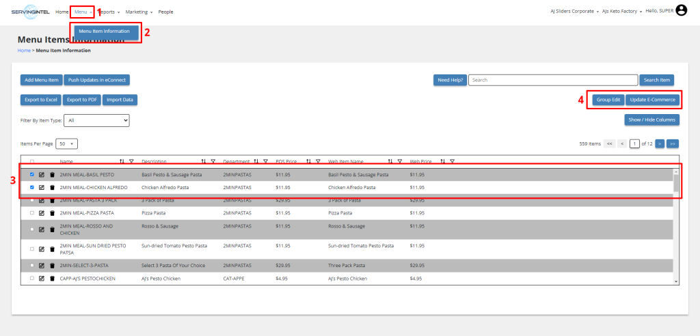Open filter icon on Name column
Viewport: 700px width, 336px height.
pyautogui.click(x=131, y=161)
